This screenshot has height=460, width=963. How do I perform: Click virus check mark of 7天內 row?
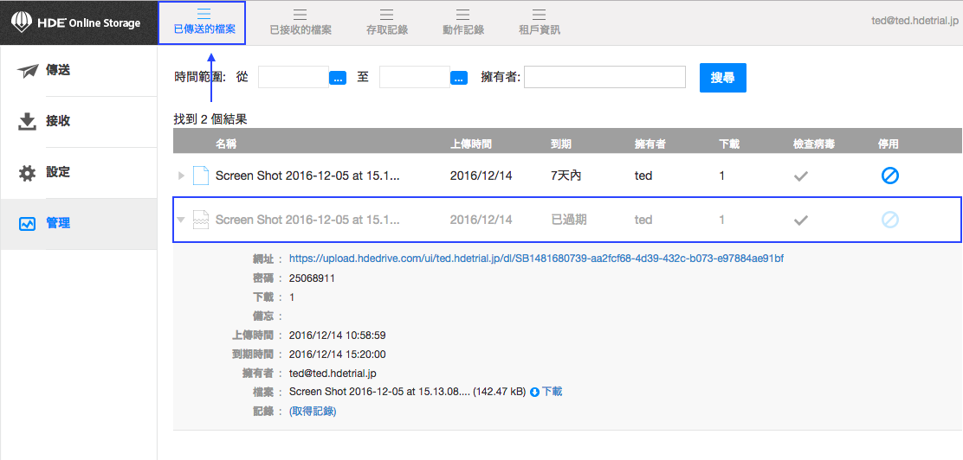(x=799, y=176)
